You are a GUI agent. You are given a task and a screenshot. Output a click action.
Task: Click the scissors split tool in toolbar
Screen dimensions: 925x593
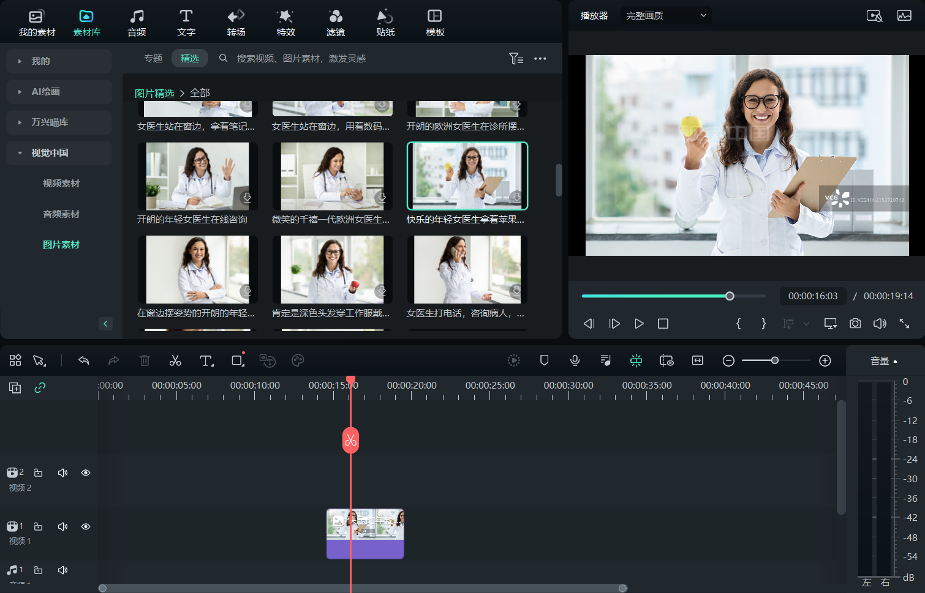[x=175, y=360]
